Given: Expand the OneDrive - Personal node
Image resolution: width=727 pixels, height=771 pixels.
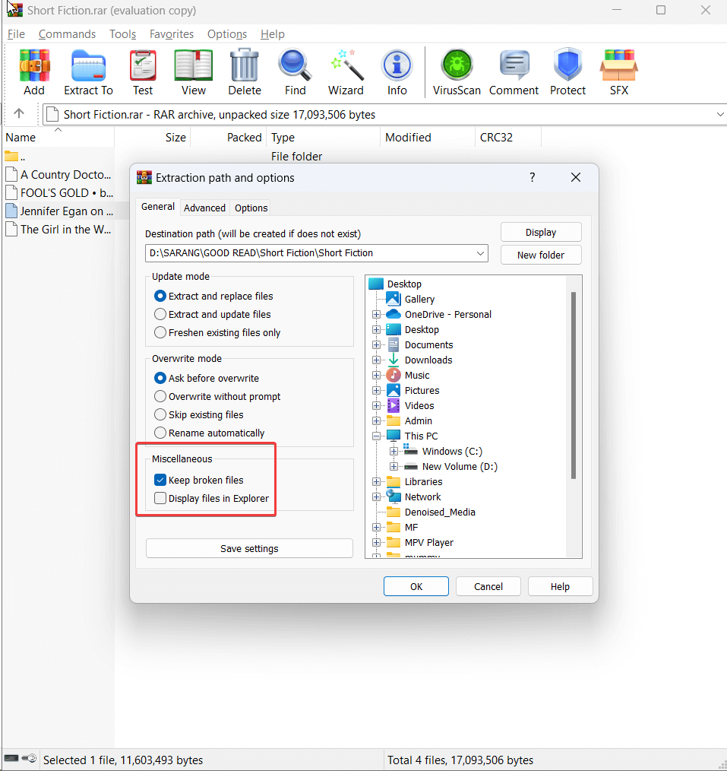Looking at the screenshot, I should click(x=377, y=314).
